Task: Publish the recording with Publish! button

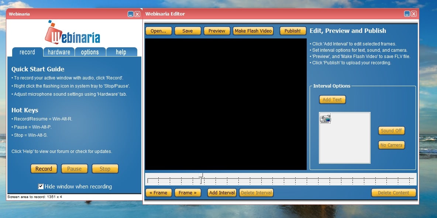Action: (293, 31)
